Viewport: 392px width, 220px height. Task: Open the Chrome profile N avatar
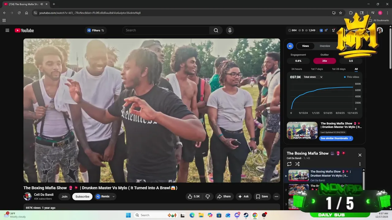point(380,13)
